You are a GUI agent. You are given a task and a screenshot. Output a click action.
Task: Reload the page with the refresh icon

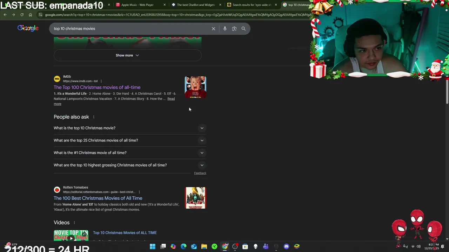click(22, 15)
